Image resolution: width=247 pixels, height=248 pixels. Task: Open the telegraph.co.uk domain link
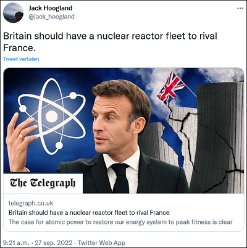[31, 203]
